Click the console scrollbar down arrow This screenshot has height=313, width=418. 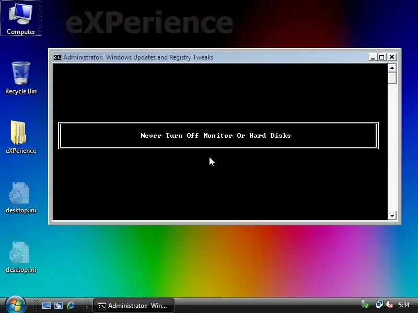[x=392, y=215]
